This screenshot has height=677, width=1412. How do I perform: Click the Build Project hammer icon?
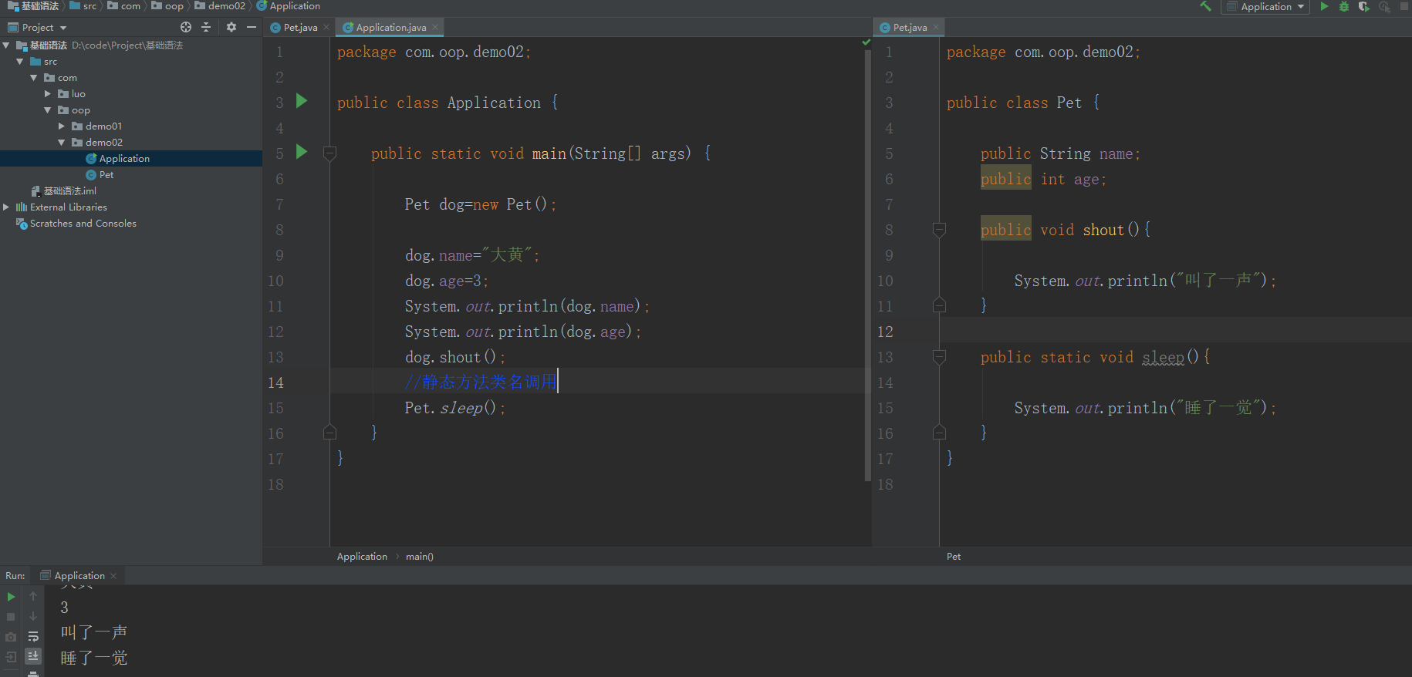coord(1205,6)
